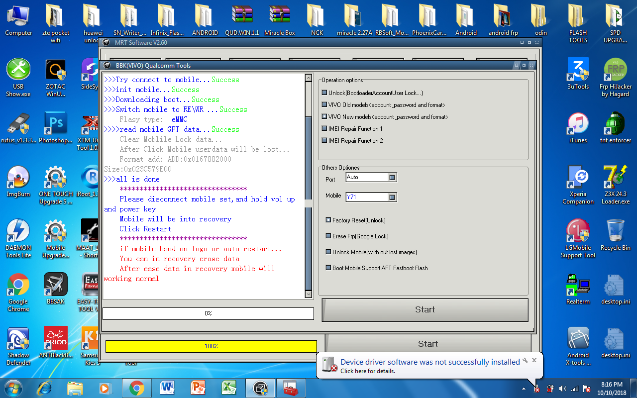Enable VIVO Old models account password option
The width and height of the screenshot is (637, 398).
324,105
